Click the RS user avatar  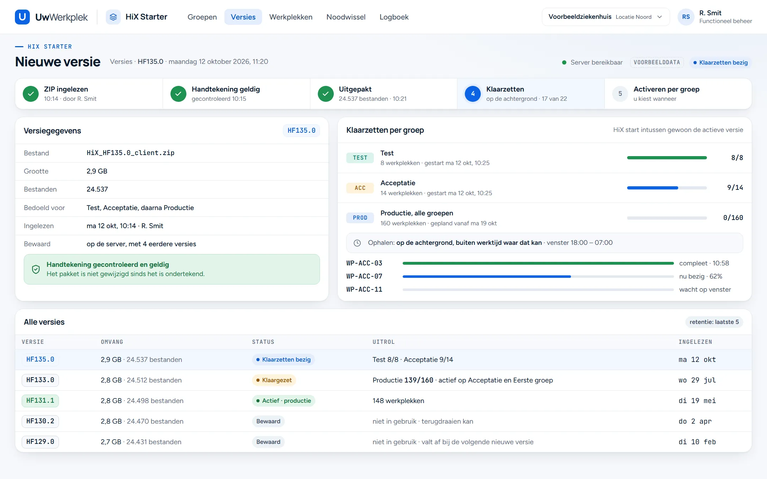point(686,17)
